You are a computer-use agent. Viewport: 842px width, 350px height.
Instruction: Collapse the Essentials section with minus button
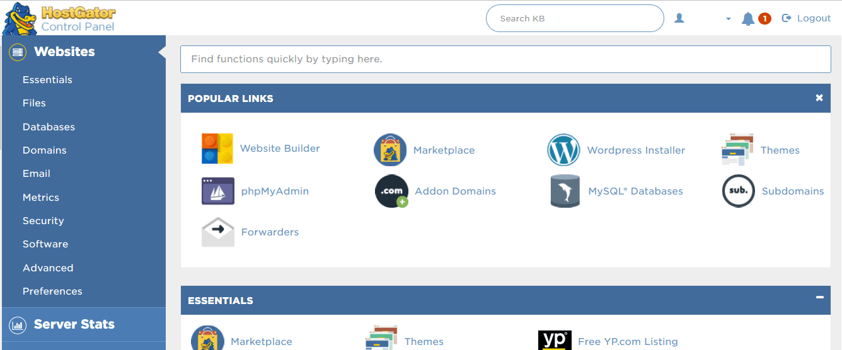(819, 297)
